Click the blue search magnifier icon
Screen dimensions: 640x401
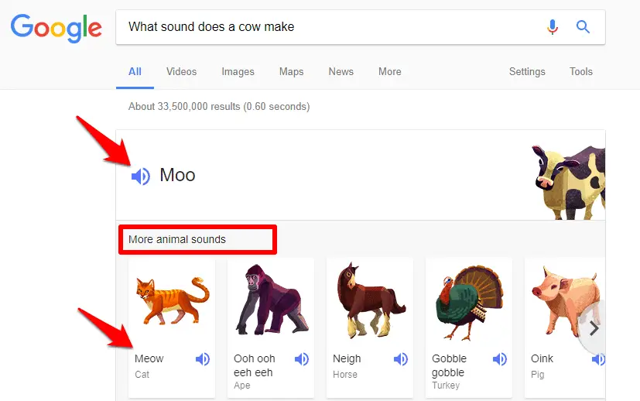[583, 27]
